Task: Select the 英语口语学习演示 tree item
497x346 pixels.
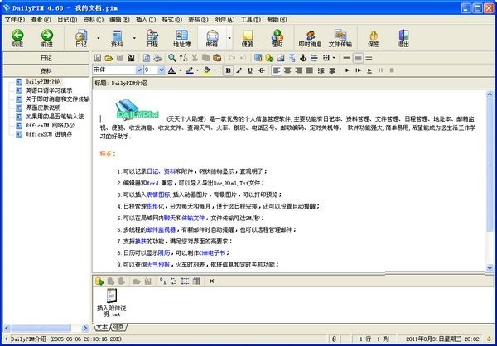Action: tap(49, 90)
